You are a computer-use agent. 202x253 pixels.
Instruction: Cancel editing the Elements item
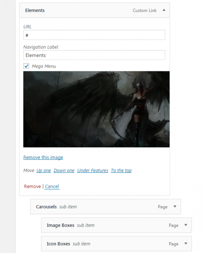(x=52, y=187)
